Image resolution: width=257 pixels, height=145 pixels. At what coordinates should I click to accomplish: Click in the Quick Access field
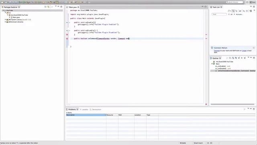235,2
